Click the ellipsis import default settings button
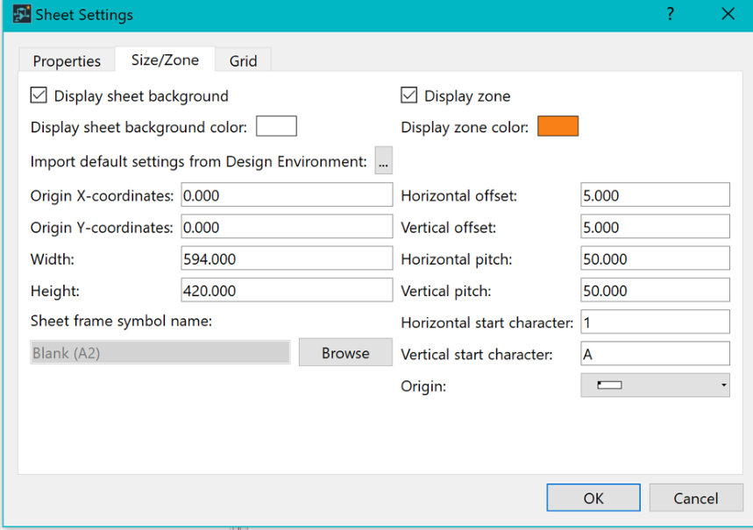Image resolution: width=753 pixels, height=530 pixels. tap(383, 160)
